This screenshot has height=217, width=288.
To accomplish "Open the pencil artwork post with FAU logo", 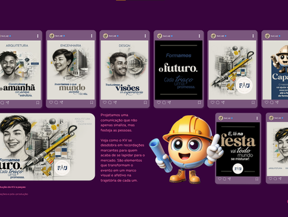I will (x=232, y=70).
